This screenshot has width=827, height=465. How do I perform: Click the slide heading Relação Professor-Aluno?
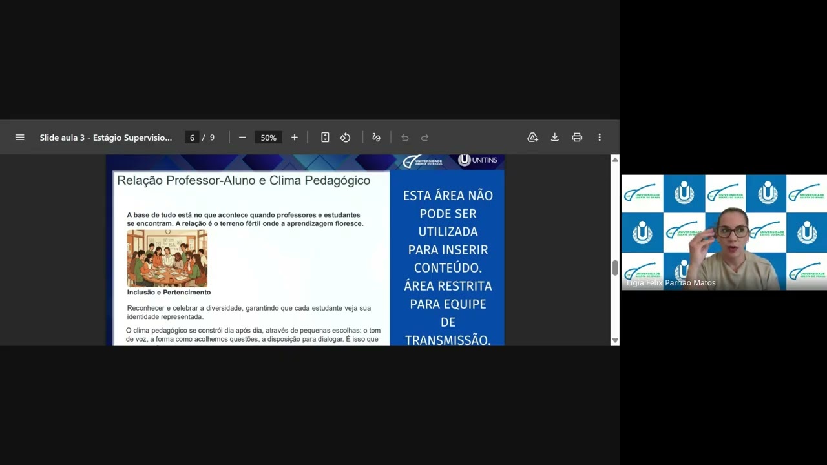click(244, 181)
